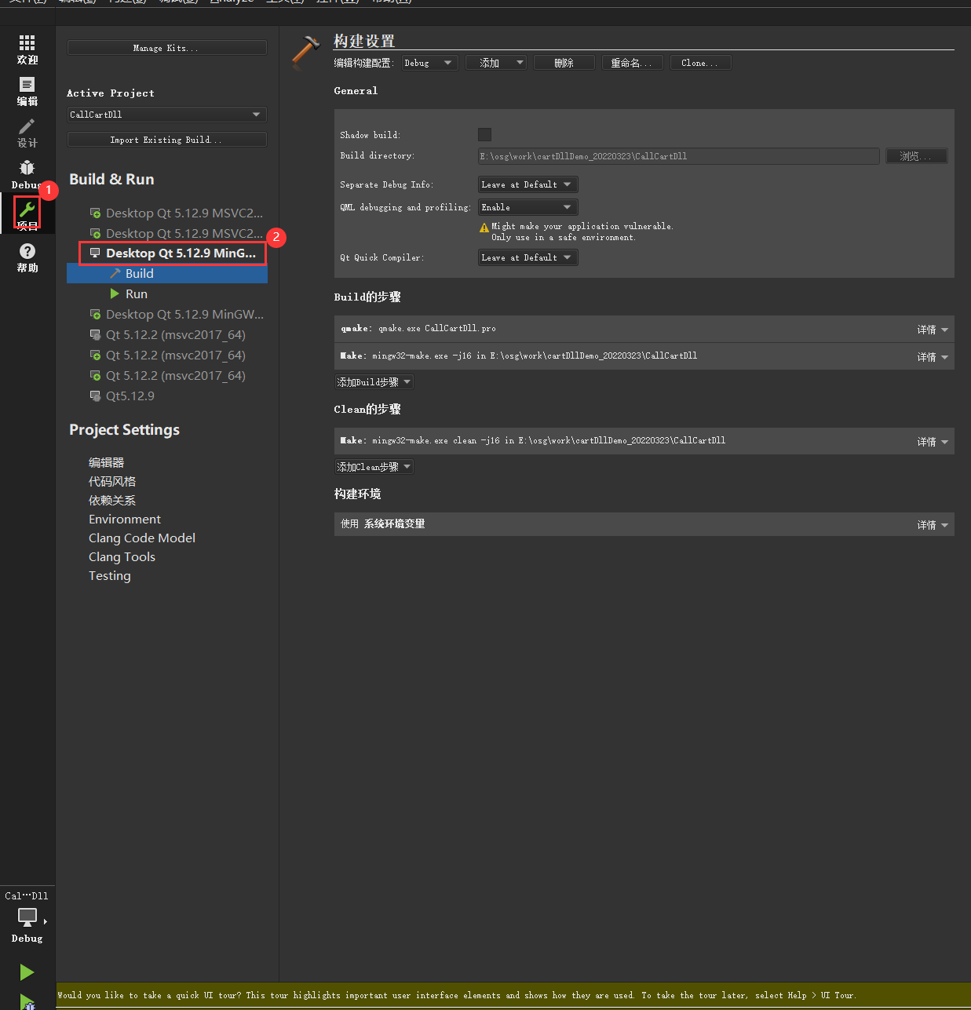Enable the Shadow build checkbox
Viewport: 971px width, 1010px height.
click(484, 134)
